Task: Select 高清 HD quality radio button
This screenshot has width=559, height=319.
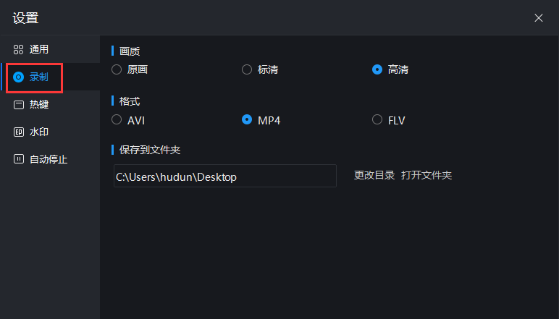Action: tap(377, 69)
